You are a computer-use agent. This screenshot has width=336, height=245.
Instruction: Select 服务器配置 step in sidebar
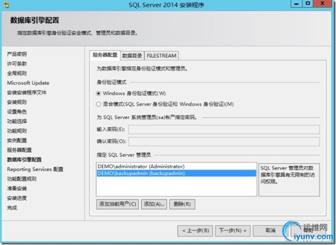[x=19, y=150]
